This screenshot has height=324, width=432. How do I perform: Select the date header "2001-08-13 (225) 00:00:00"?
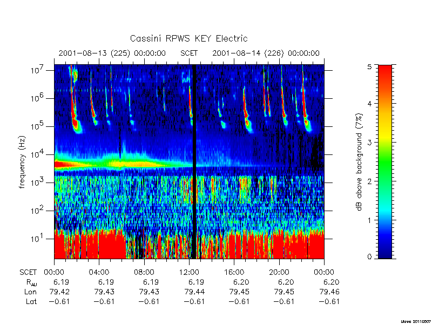tap(112, 53)
